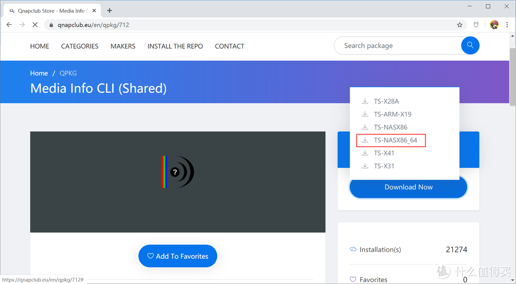
Task: Minimize the Chrome window
Action: click(470, 6)
